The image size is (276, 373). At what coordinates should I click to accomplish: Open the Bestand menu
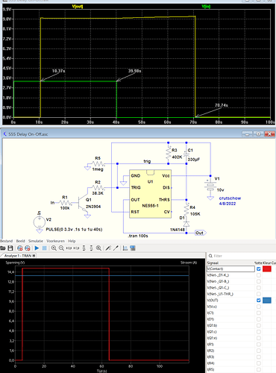(x=6, y=241)
